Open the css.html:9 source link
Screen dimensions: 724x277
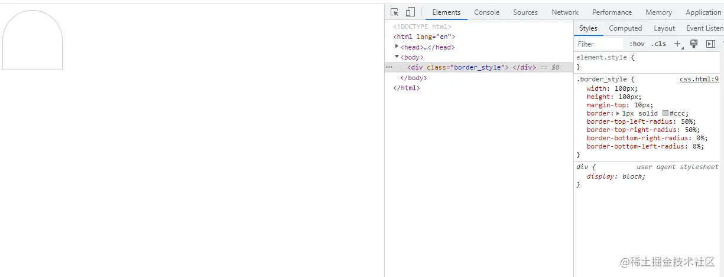coord(699,79)
